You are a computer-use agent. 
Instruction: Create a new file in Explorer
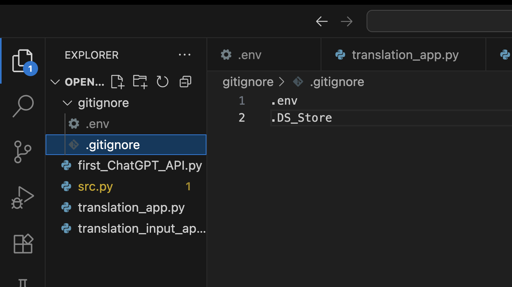(x=117, y=82)
